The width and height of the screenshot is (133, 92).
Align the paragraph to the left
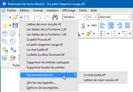(102, 25)
